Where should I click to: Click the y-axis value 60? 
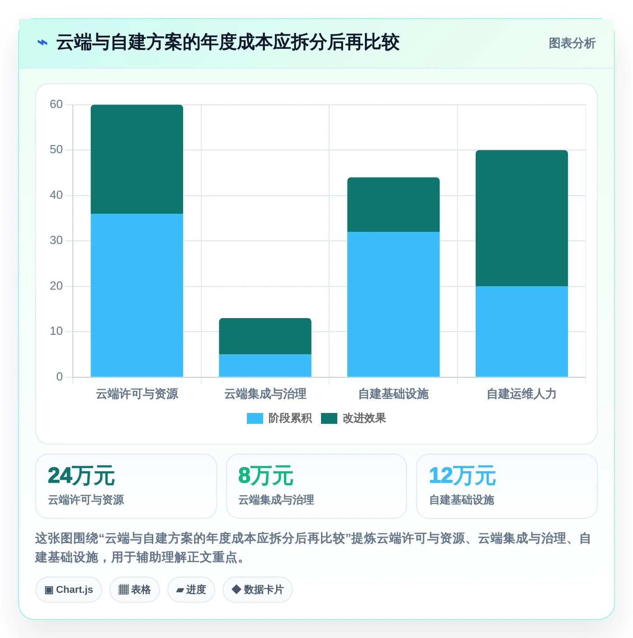[56, 104]
